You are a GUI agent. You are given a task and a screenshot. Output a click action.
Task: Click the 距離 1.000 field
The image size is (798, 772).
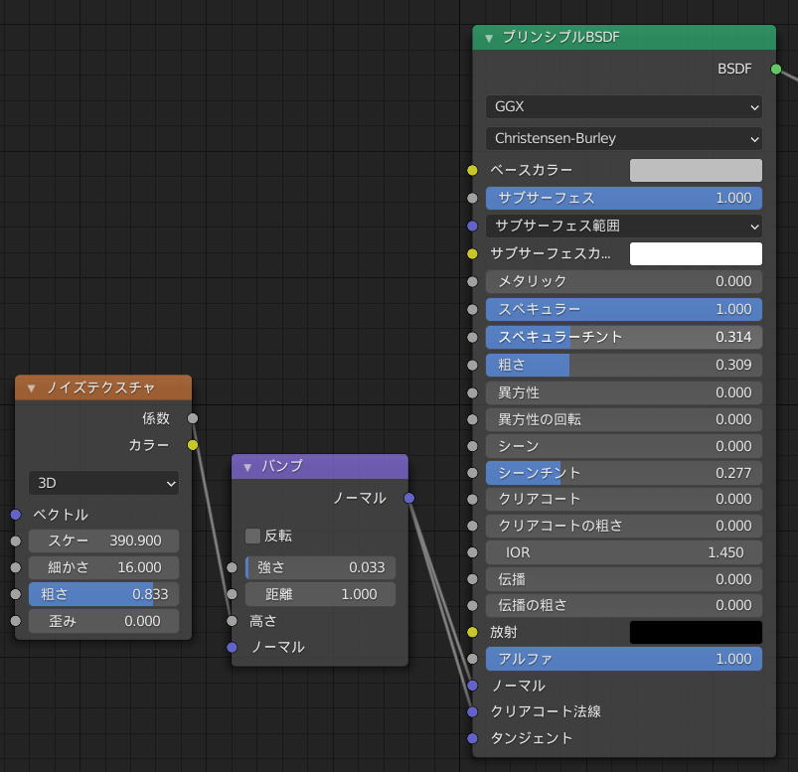tap(321, 594)
